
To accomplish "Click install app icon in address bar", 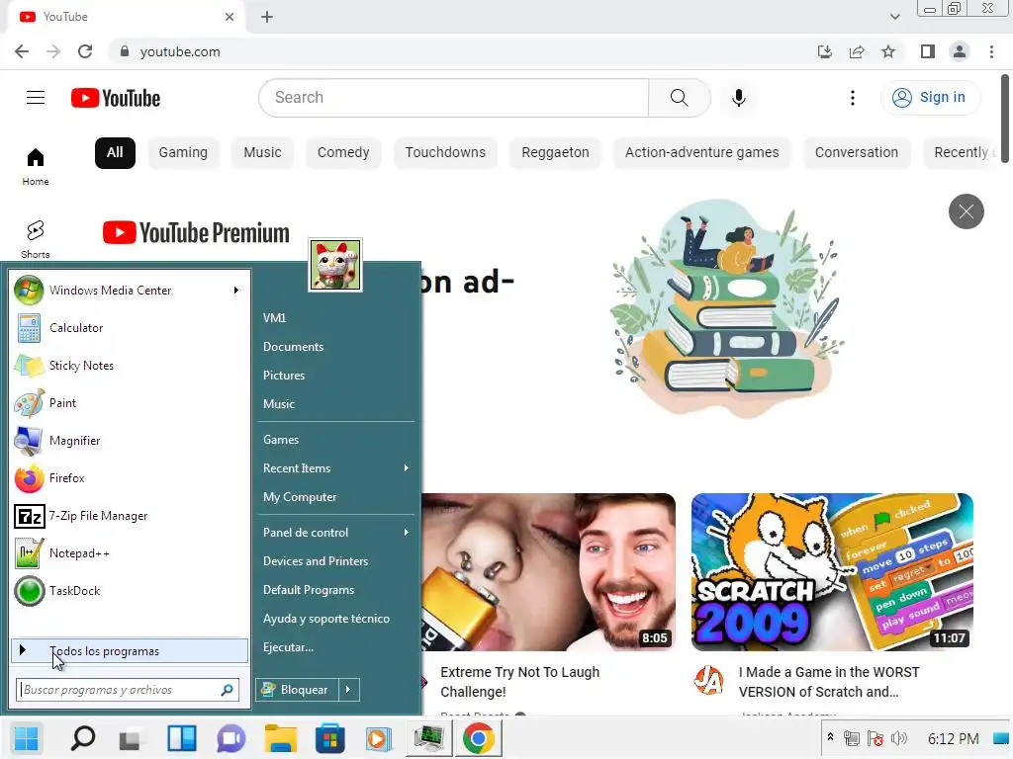I will click(825, 51).
